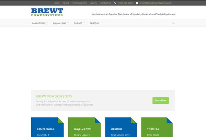Image resolution: width=206 pixels, height=137 pixels.
Task: Open the green Original LÖWE card
Action: pos(84,127)
